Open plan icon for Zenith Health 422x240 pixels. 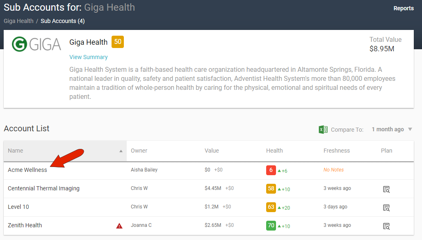tap(386, 226)
